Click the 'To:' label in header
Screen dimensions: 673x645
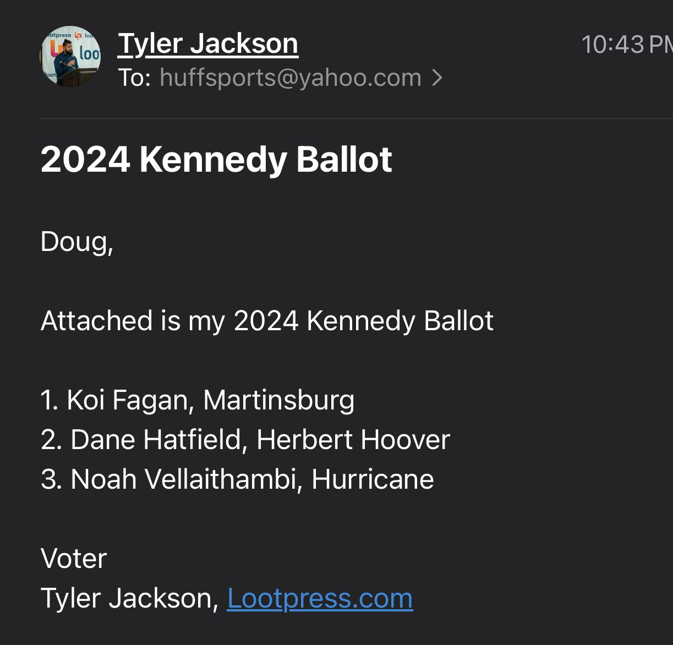tap(134, 78)
